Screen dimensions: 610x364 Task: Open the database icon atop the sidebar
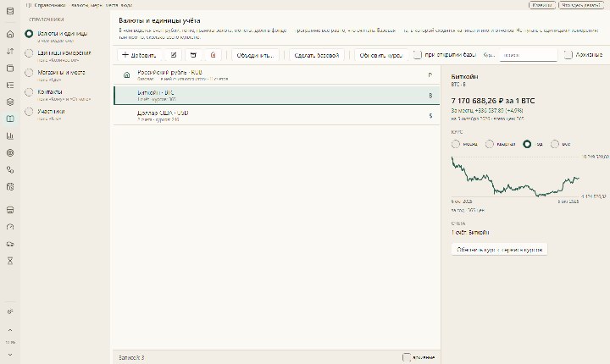pyautogui.click(x=10, y=11)
